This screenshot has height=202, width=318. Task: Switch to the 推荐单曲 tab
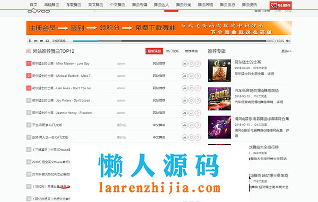tap(191, 51)
